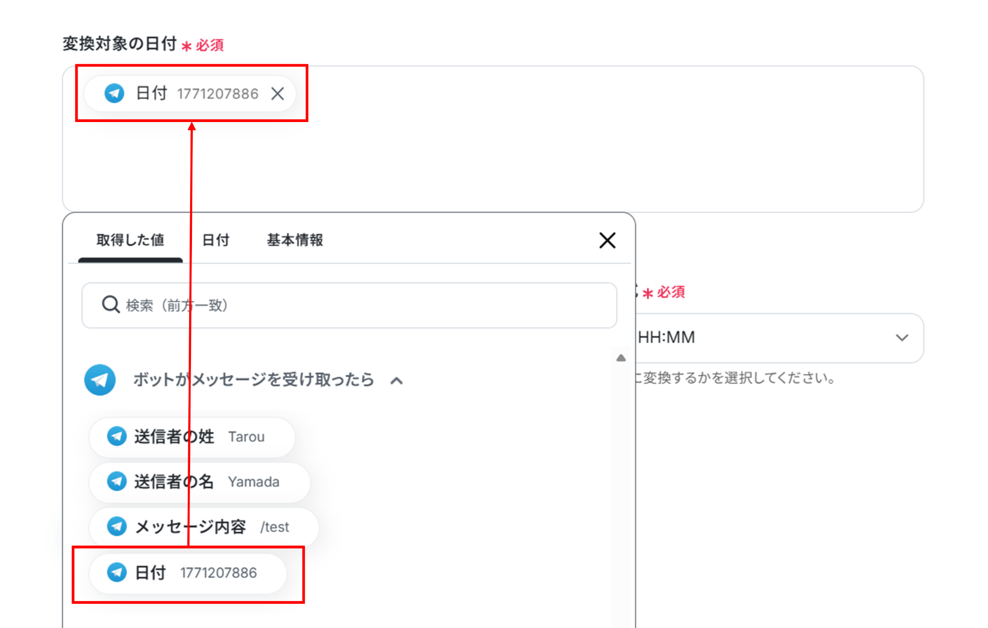Click the search magnifier icon
This screenshot has height=628, width=988.
(110, 305)
